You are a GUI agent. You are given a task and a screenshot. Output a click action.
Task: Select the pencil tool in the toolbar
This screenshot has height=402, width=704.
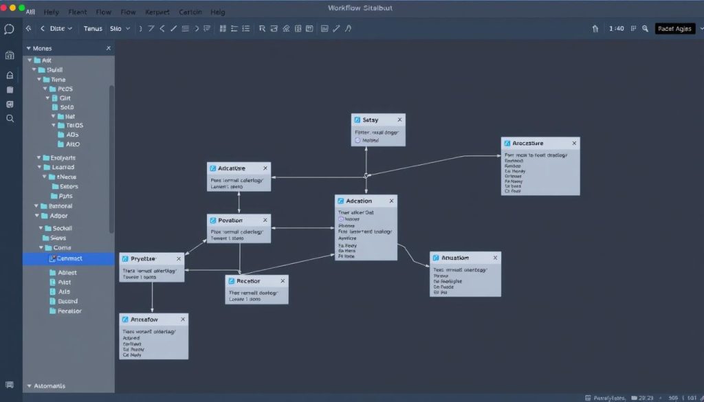[335, 29]
